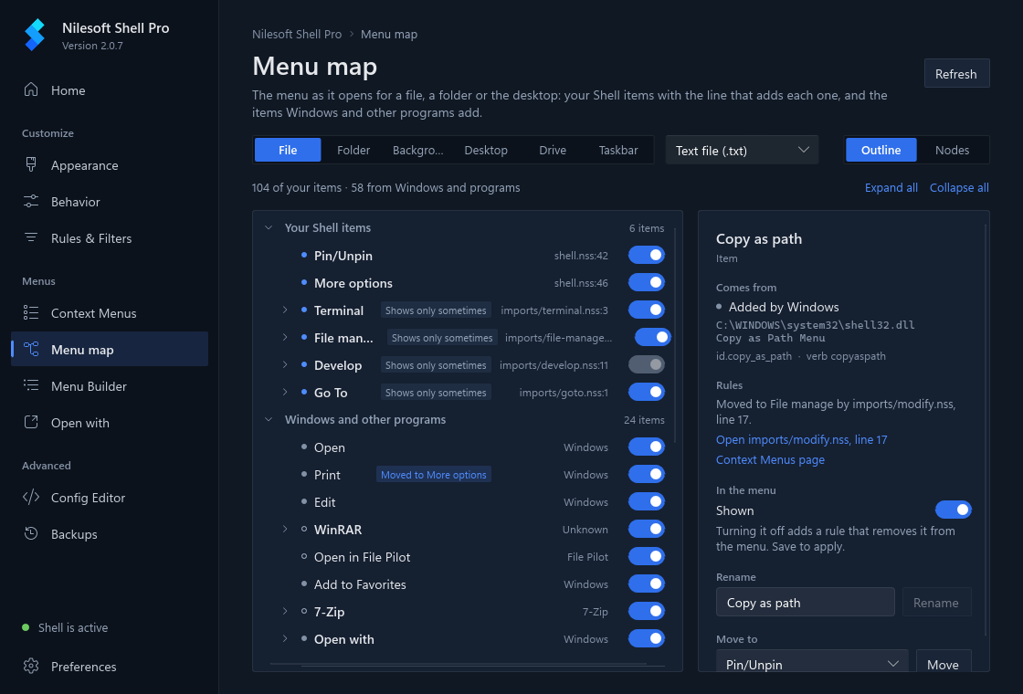Click the Home house icon
Image resolution: width=1023 pixels, height=694 pixels.
[31, 90]
